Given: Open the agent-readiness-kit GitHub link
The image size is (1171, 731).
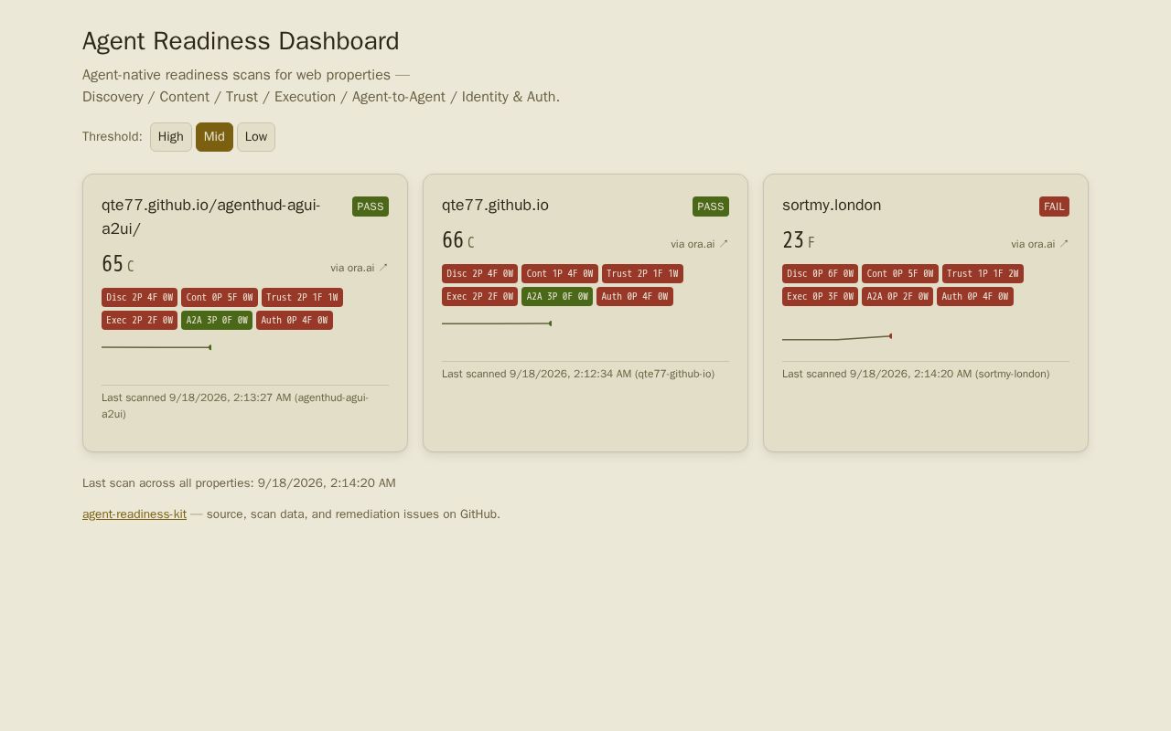Looking at the screenshot, I should [134, 514].
